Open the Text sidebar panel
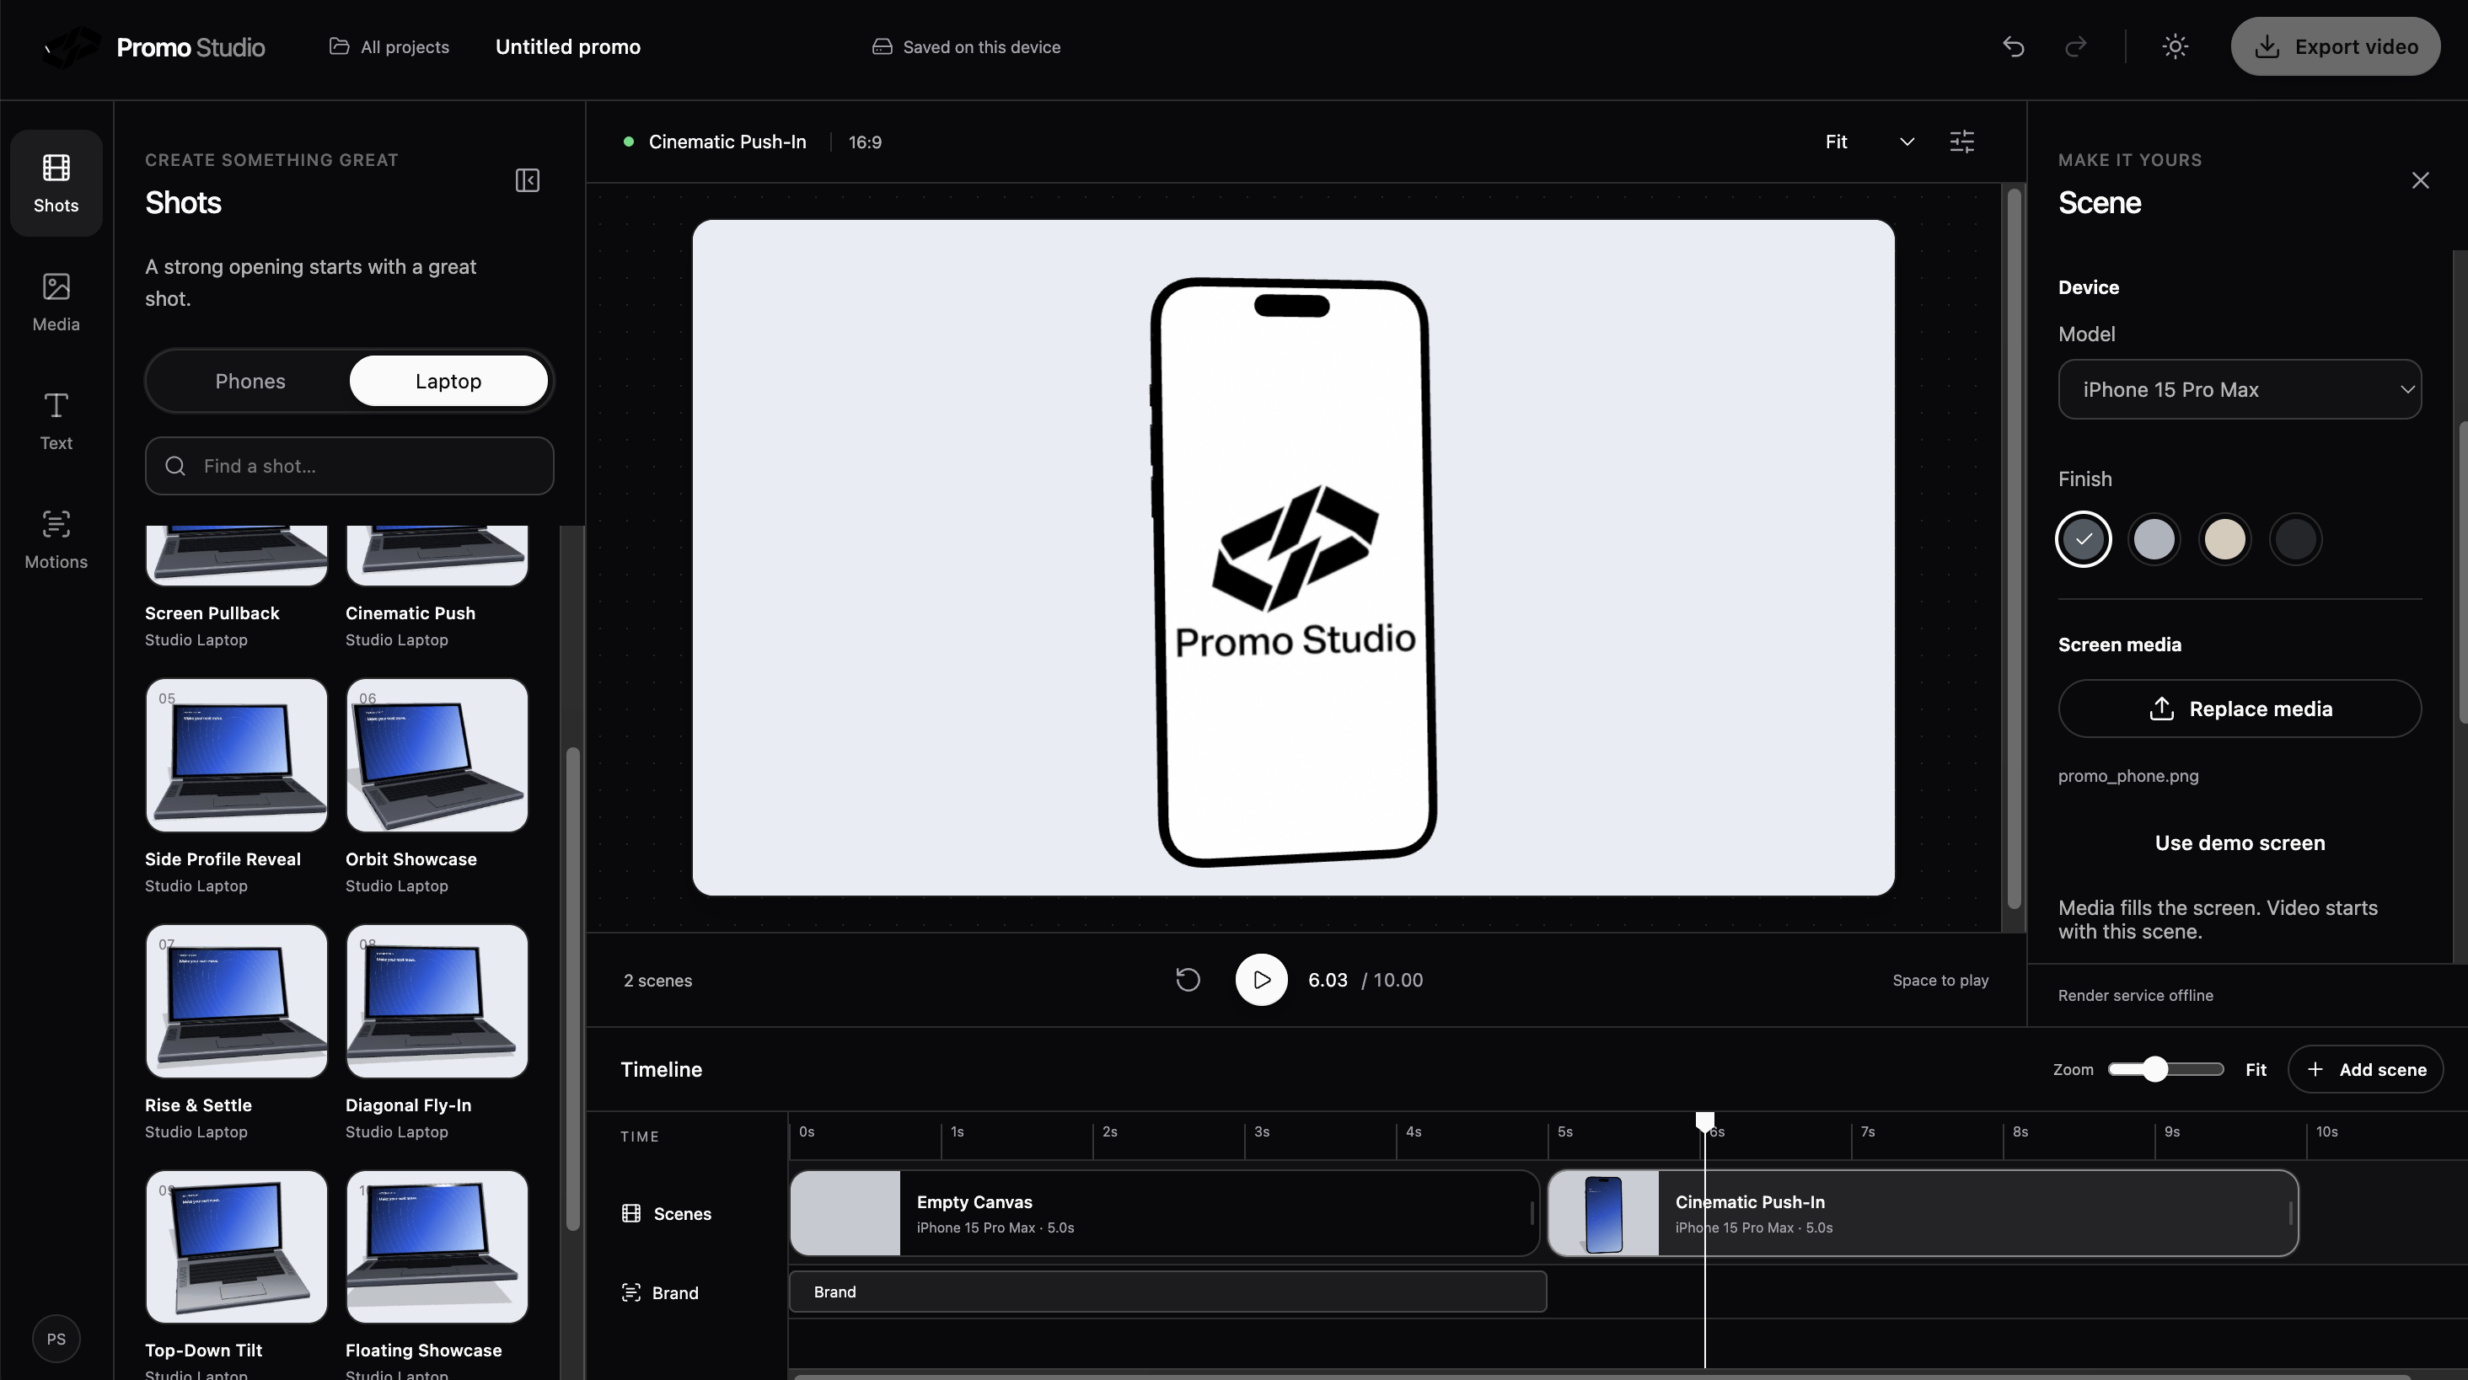 56,420
